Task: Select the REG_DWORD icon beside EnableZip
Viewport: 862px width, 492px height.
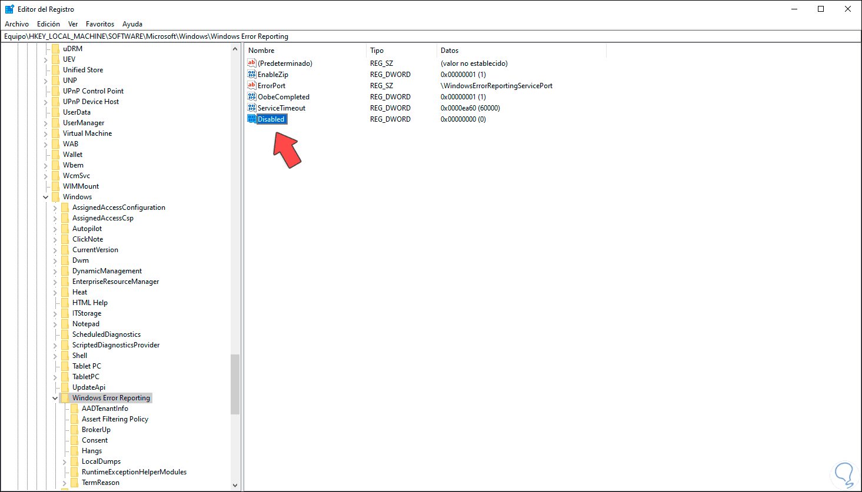Action: [x=252, y=74]
